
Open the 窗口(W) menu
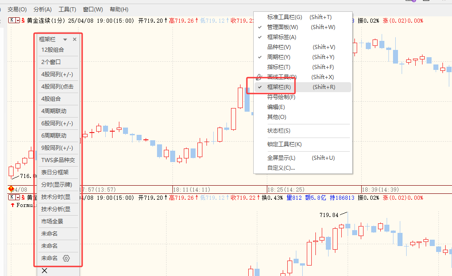[x=93, y=10]
